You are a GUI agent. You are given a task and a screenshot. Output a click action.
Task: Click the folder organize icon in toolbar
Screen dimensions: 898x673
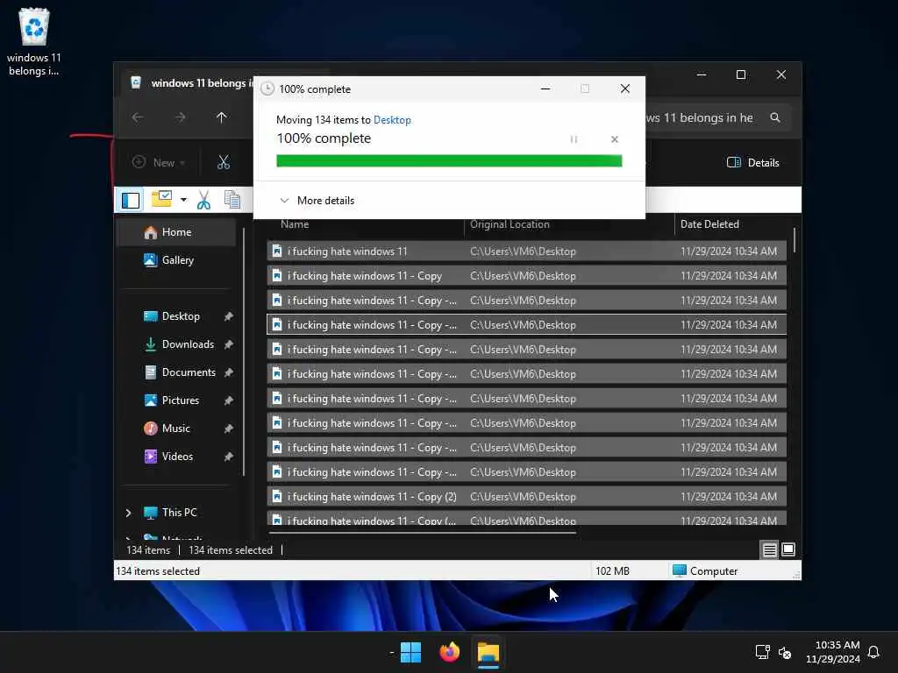161,199
